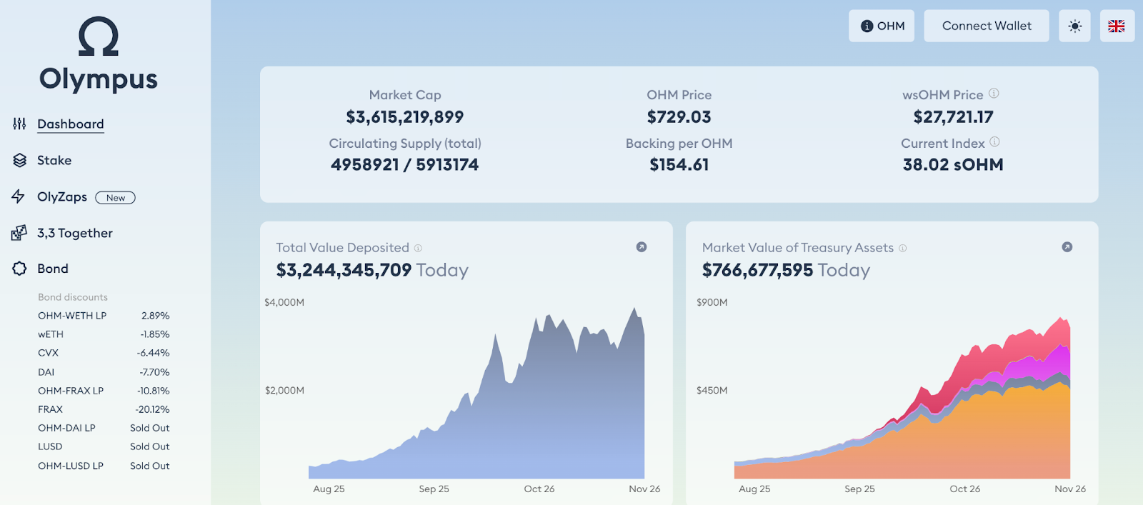Open the Bond menu item
Image resolution: width=1143 pixels, height=505 pixels.
[53, 269]
